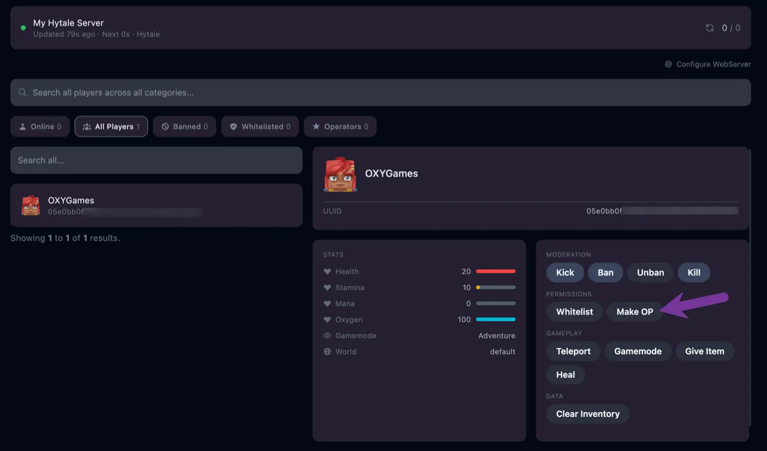Click the '0 / 0' player count
This screenshot has height=451, width=767.
(x=731, y=28)
